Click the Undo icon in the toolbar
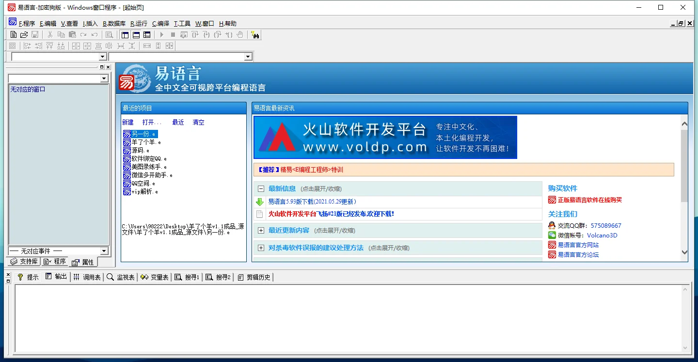 [95, 34]
